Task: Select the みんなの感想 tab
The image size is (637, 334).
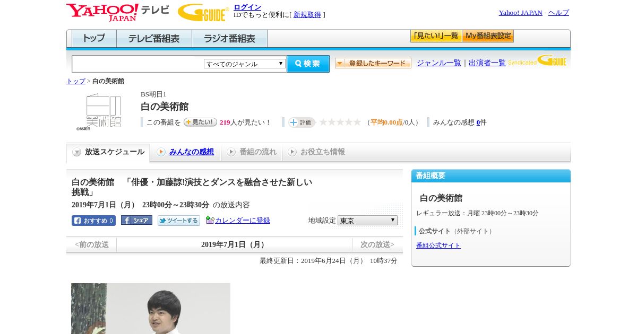Action: pyautogui.click(x=185, y=152)
